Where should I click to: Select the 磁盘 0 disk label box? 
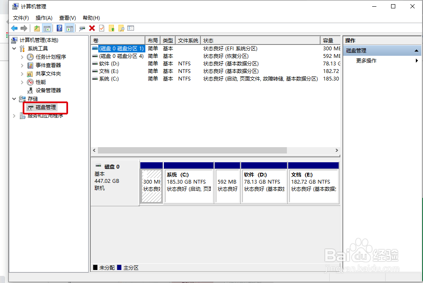coord(115,183)
